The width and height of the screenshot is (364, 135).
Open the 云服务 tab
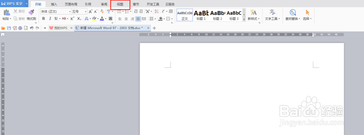click(170, 4)
